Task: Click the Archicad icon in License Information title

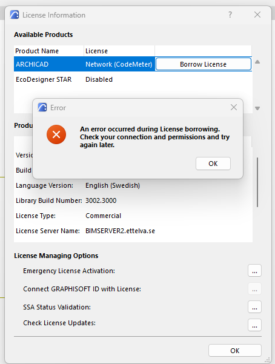Action: point(15,15)
